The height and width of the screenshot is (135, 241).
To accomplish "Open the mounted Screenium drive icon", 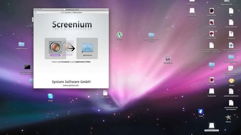I will tap(212, 91).
